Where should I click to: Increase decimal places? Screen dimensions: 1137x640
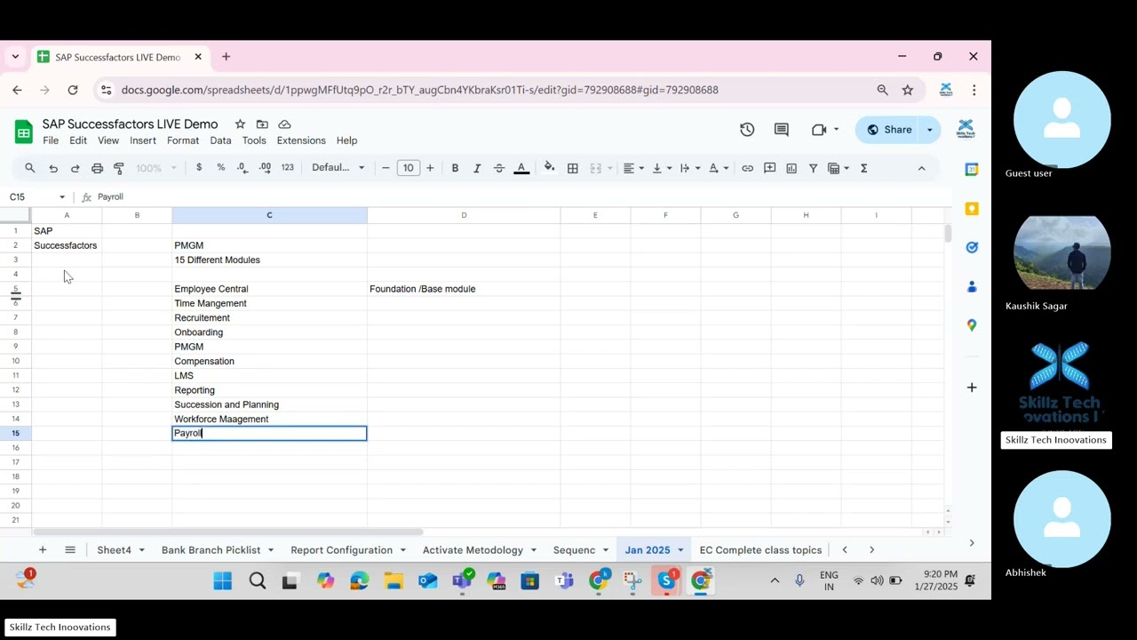265,167
